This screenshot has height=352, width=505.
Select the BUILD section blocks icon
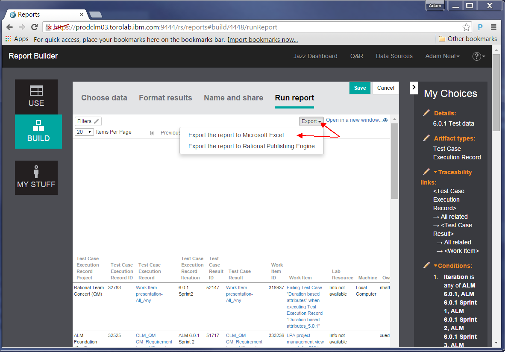[38, 126]
